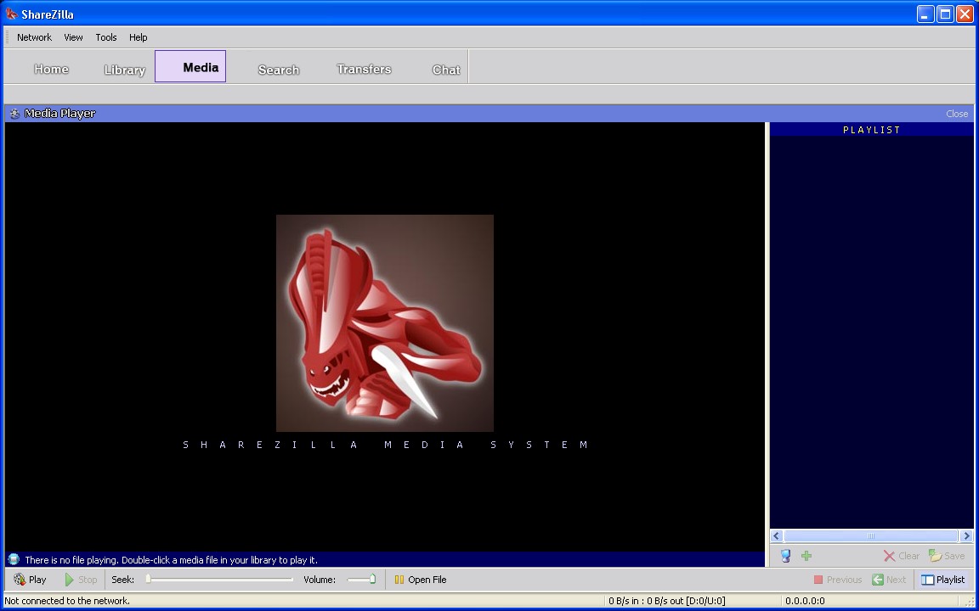Open the View menu
The height and width of the screenshot is (611, 979).
73,37
